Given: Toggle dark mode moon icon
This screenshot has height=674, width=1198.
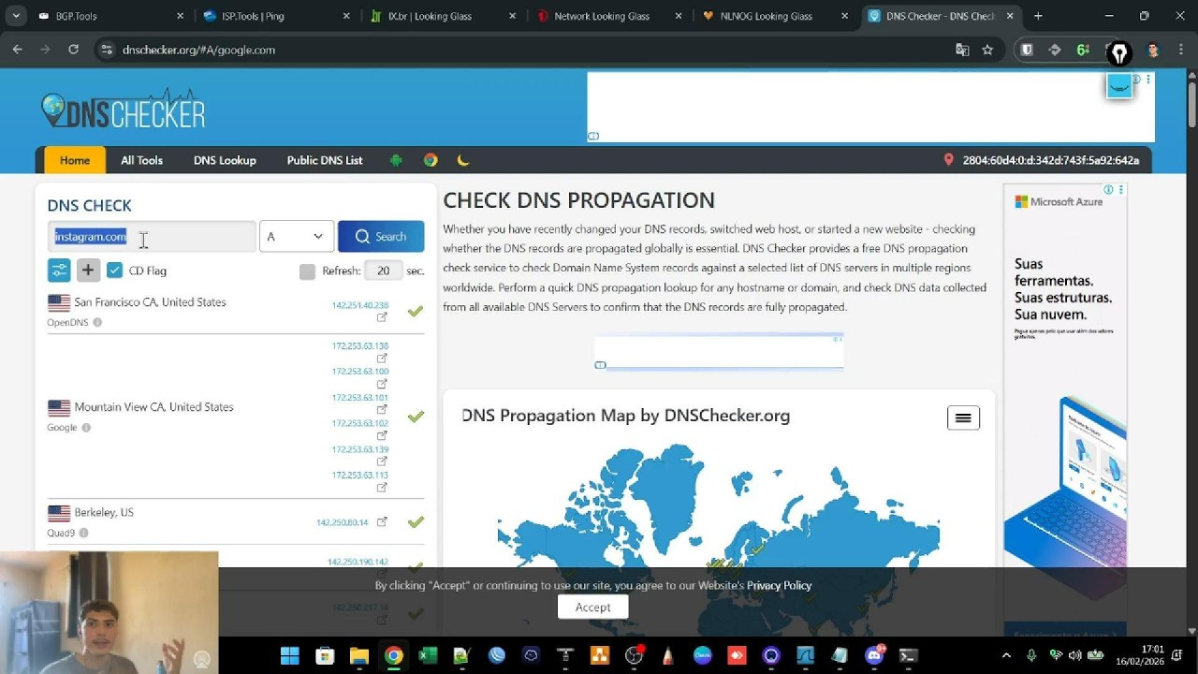Looking at the screenshot, I should pos(463,160).
